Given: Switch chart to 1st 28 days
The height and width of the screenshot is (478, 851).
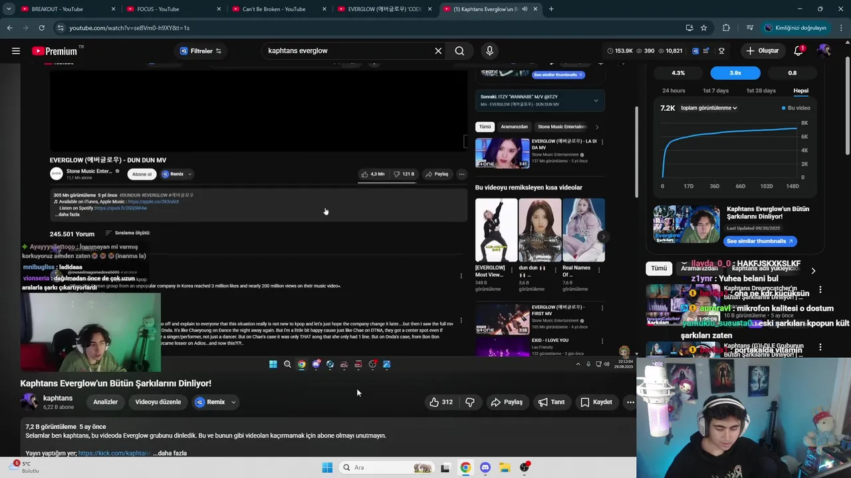Looking at the screenshot, I should (x=761, y=90).
